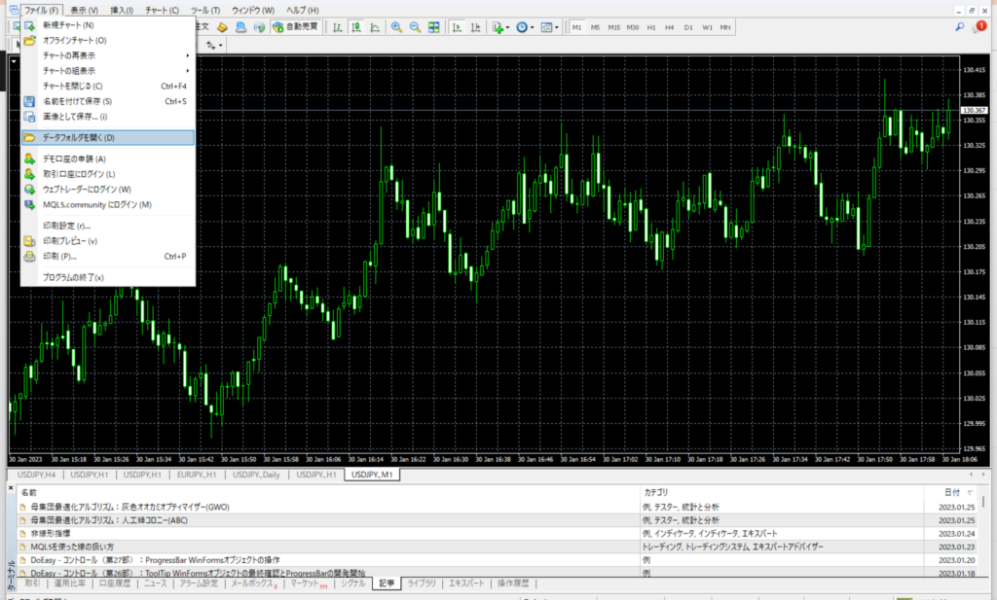Open the article about 人工蜂コロニー(ABC)
Viewport: 997px width, 600px height.
click(x=109, y=520)
